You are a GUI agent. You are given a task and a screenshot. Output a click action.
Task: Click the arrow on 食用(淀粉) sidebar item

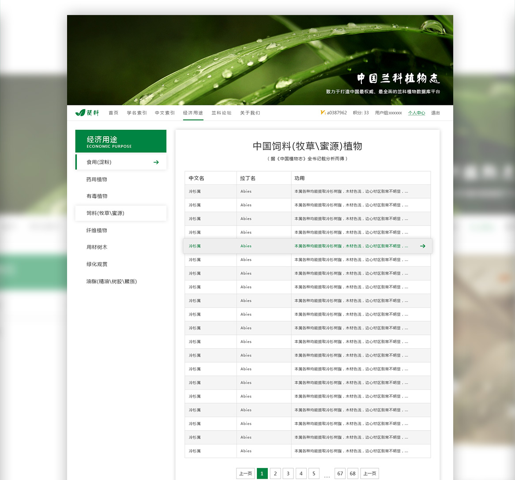pos(156,162)
